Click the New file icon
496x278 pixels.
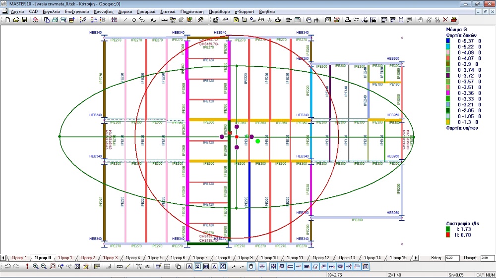pos(7,20)
